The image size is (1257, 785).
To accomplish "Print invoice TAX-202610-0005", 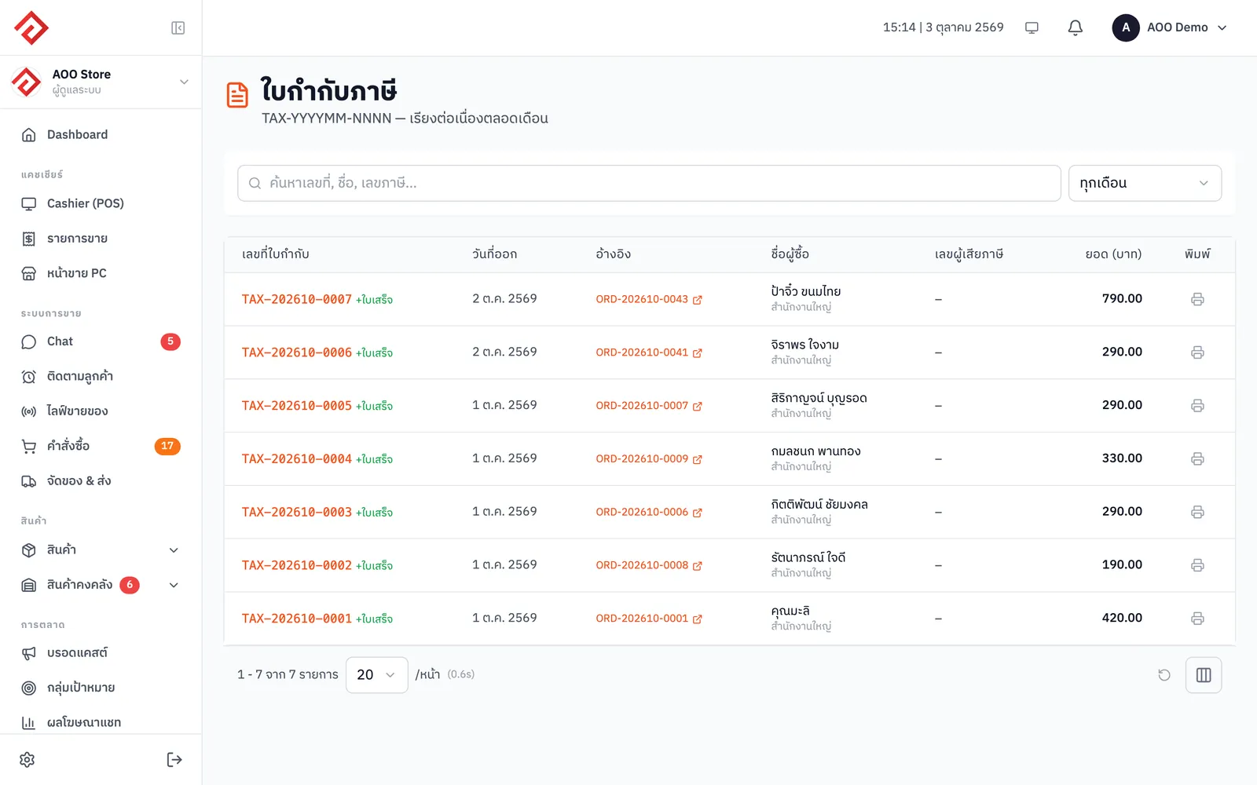I will point(1197,406).
